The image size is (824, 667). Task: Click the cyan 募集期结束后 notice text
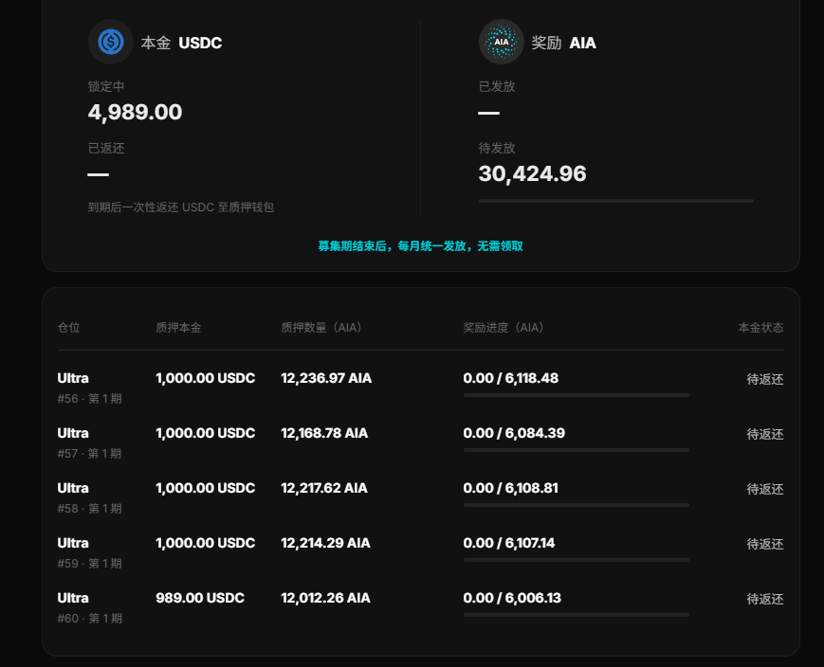click(420, 245)
